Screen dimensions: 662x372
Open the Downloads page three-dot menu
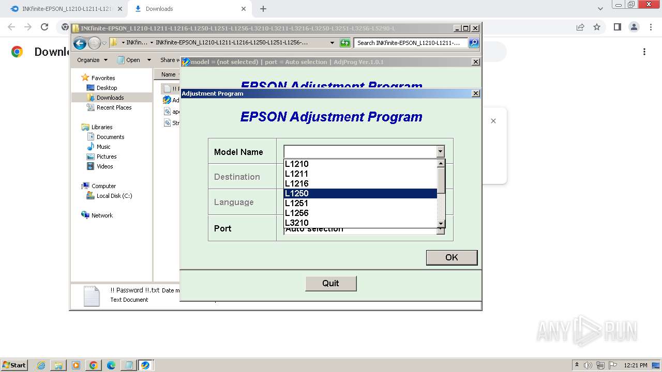point(644,52)
